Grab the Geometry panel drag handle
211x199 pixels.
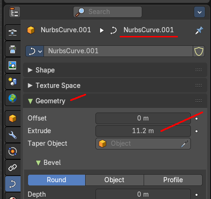pyautogui.click(x=198, y=101)
